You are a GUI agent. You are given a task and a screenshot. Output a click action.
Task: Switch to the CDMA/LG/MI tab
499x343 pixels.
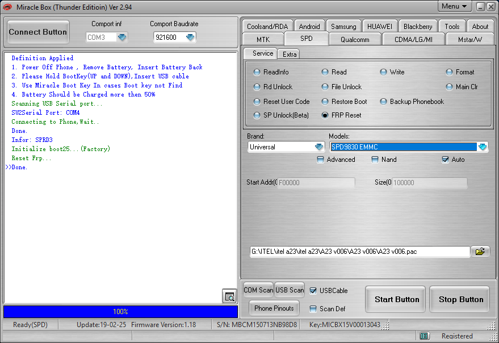coord(413,40)
